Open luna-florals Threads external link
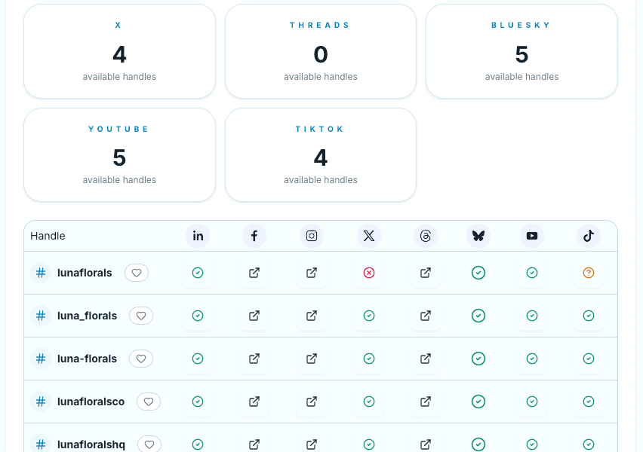The image size is (643, 452). [426, 359]
